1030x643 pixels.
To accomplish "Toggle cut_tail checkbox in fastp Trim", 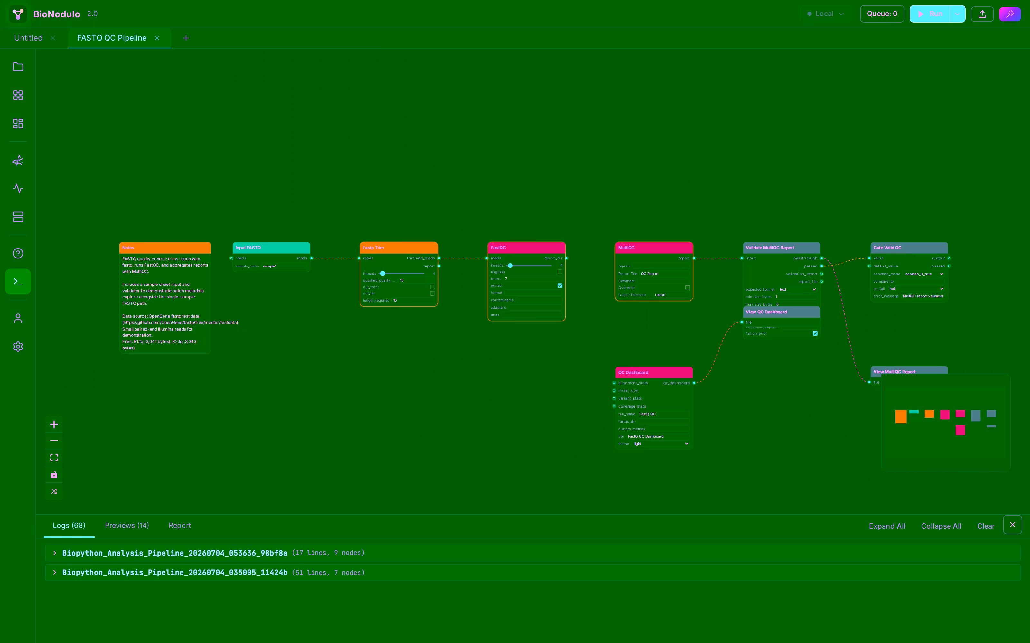I will point(432,294).
